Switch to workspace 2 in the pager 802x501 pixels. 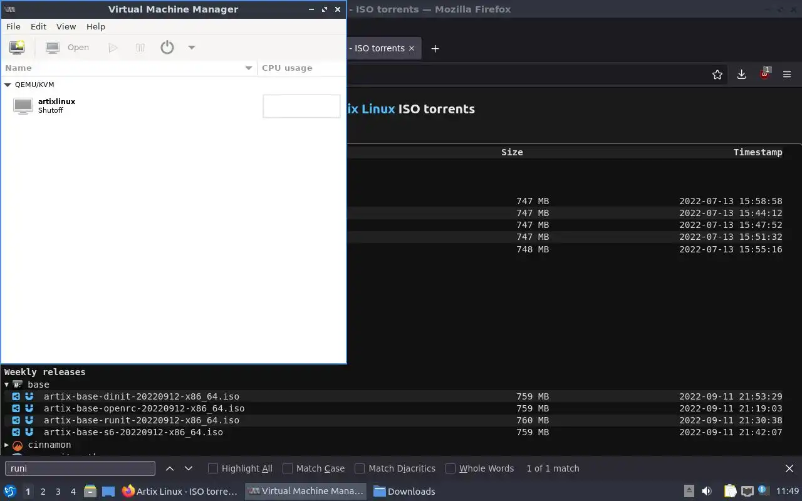[43, 492]
